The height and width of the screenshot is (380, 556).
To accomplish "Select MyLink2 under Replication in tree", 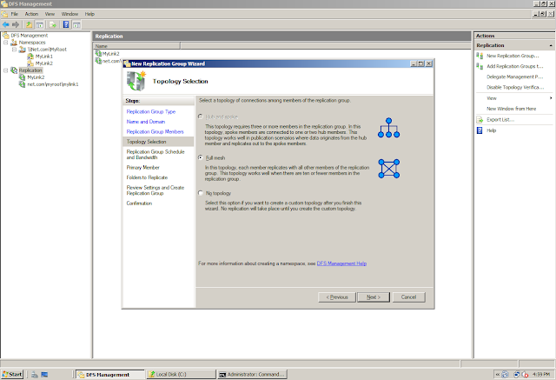I will coord(36,77).
